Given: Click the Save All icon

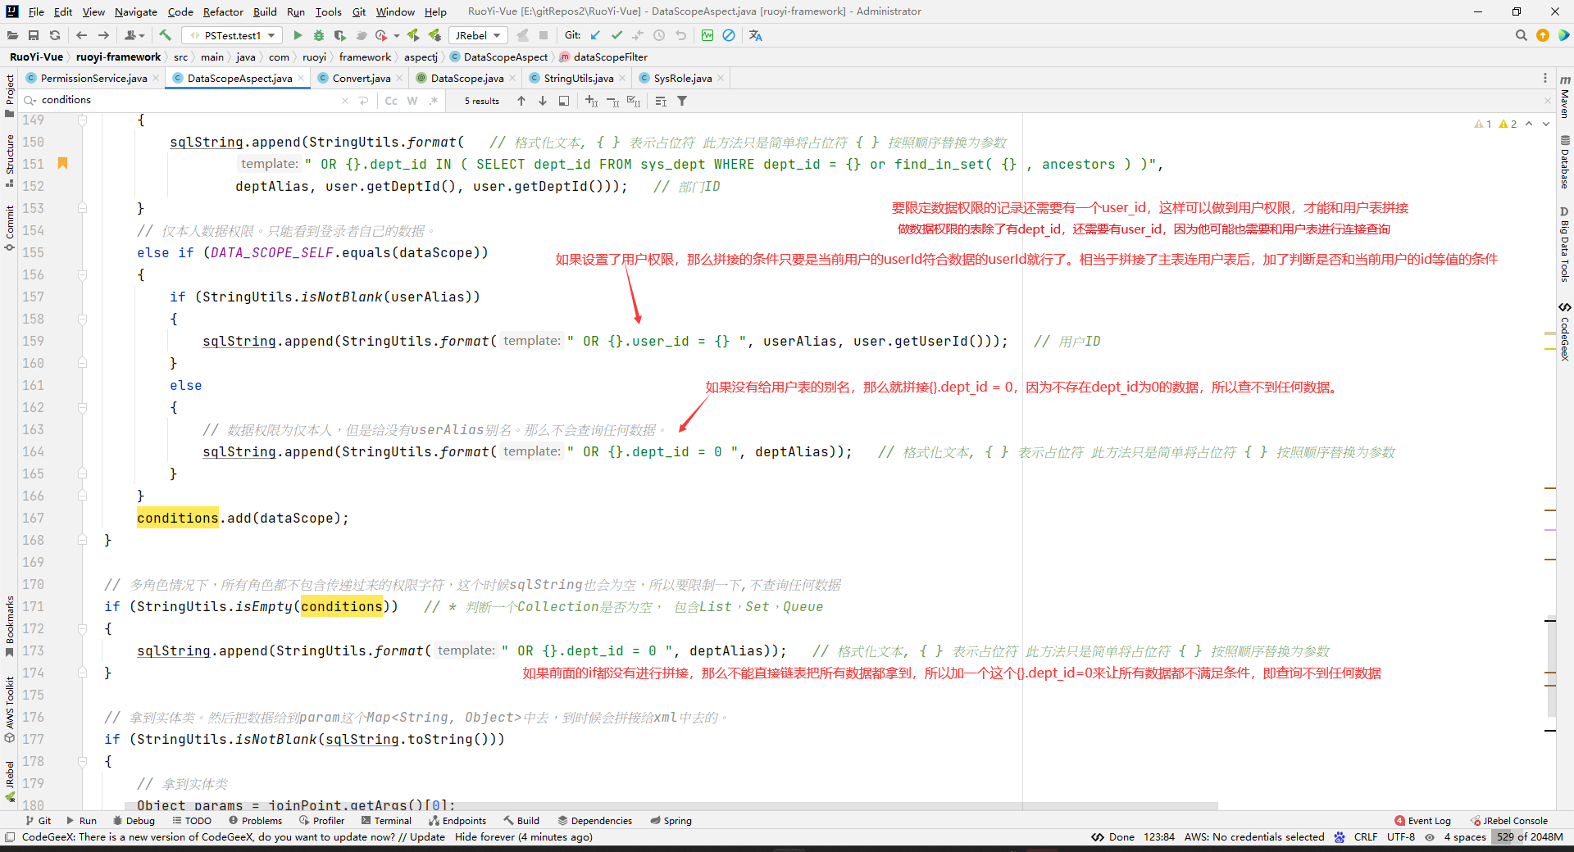Looking at the screenshot, I should click(x=34, y=35).
